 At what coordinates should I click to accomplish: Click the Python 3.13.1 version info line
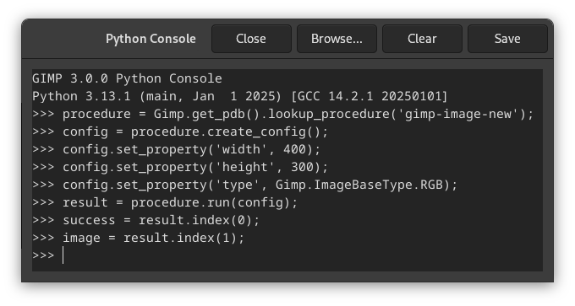[x=240, y=96]
